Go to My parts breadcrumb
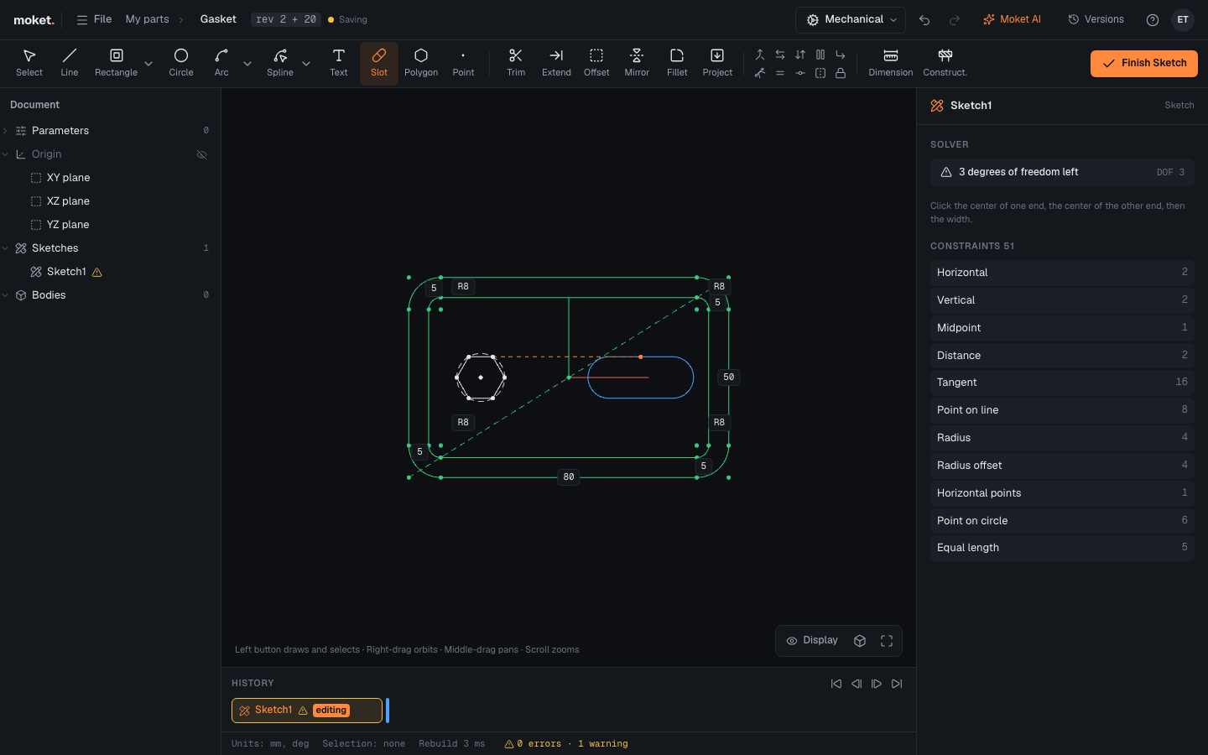 point(147,19)
